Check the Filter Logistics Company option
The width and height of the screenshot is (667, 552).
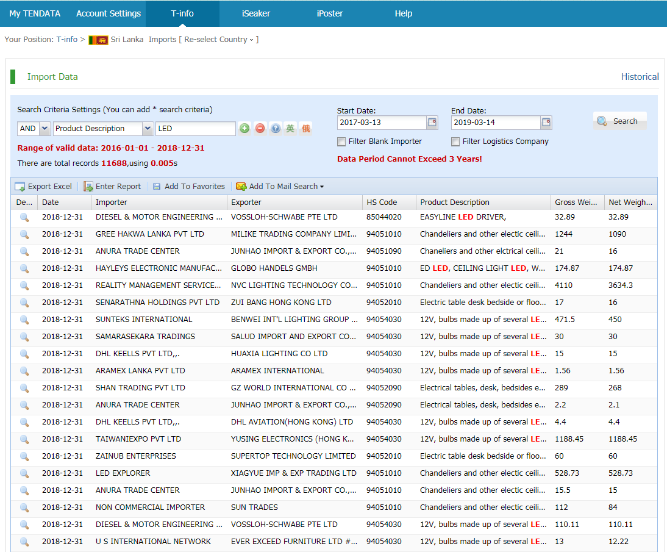pyautogui.click(x=455, y=142)
